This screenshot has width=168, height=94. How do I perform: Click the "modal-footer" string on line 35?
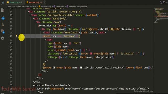tap(60, 85)
